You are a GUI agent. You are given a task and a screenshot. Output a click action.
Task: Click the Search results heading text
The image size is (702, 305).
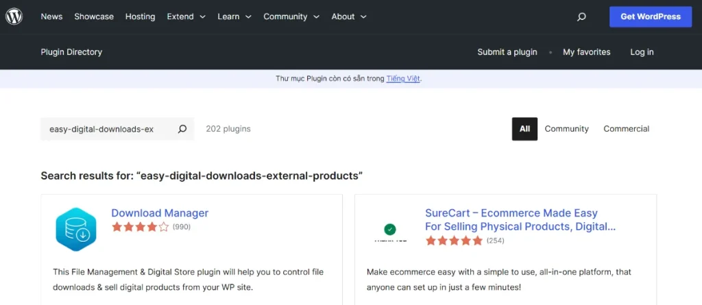(x=202, y=175)
